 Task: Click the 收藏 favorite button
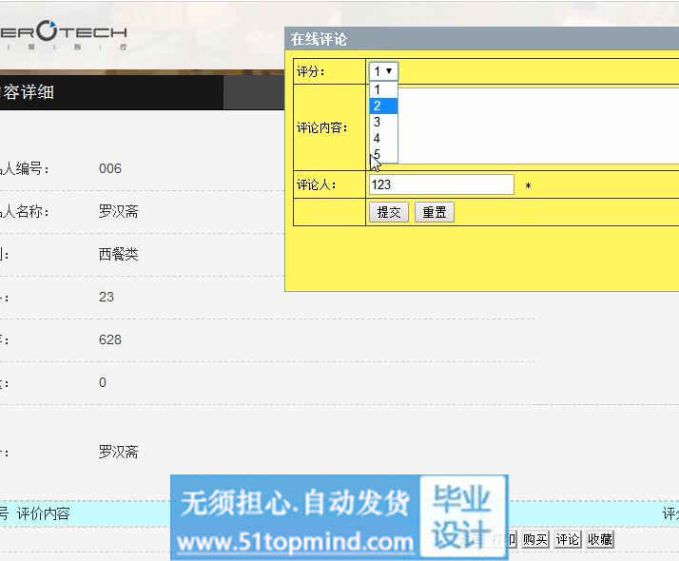click(x=599, y=539)
